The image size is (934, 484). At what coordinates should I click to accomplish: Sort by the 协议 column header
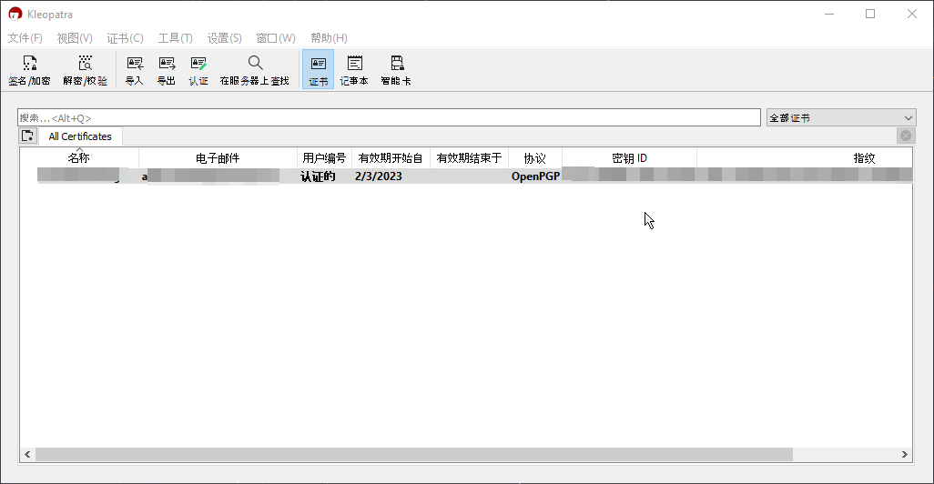tap(535, 158)
